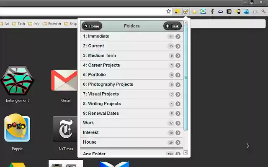The height and width of the screenshot is (167, 268).
Task: Open the 7: Visual Projects folder
Action: pyautogui.click(x=131, y=94)
